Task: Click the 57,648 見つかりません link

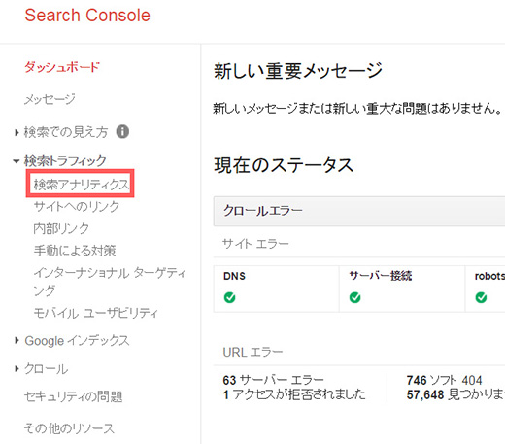Action: click(x=455, y=394)
